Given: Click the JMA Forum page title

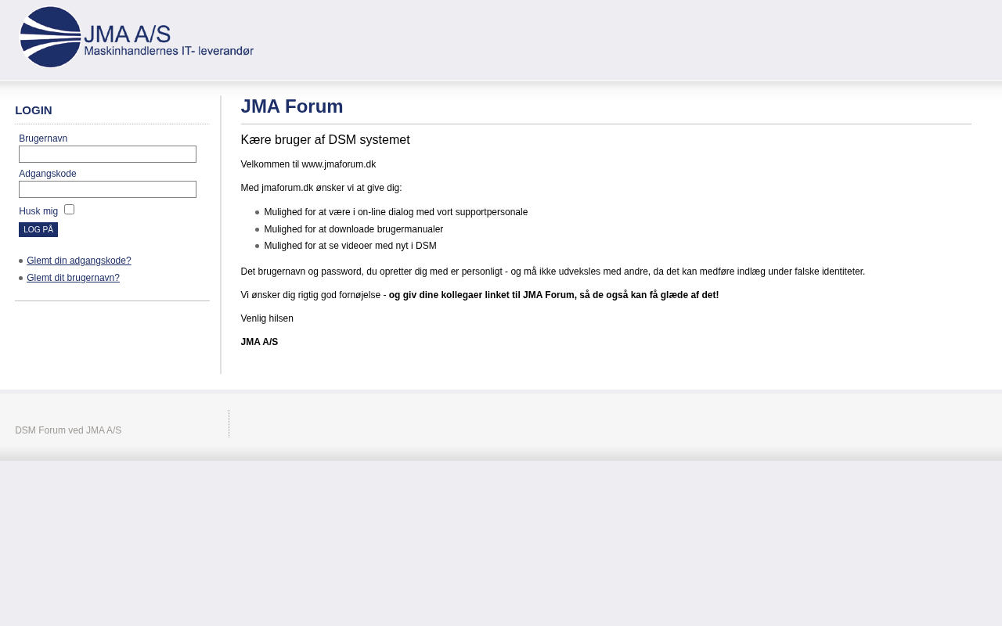Looking at the screenshot, I should [292, 106].
